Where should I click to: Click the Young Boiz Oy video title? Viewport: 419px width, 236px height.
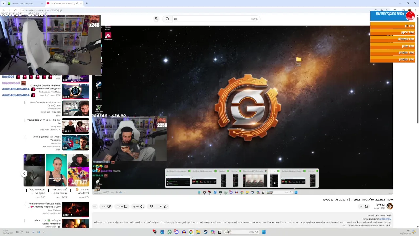(x=44, y=122)
